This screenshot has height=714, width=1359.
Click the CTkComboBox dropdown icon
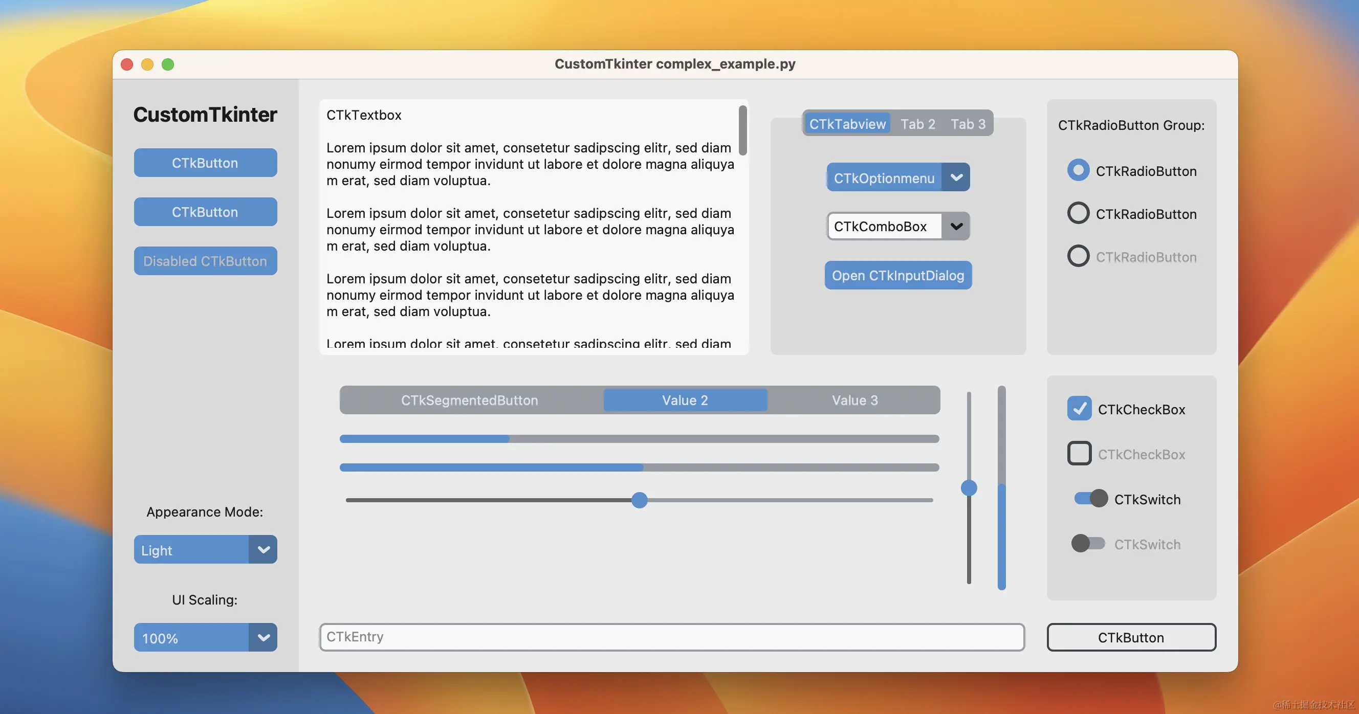pyautogui.click(x=955, y=226)
